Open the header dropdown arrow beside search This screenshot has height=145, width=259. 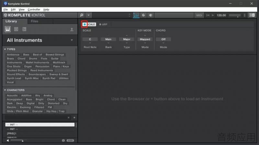tap(88, 15)
